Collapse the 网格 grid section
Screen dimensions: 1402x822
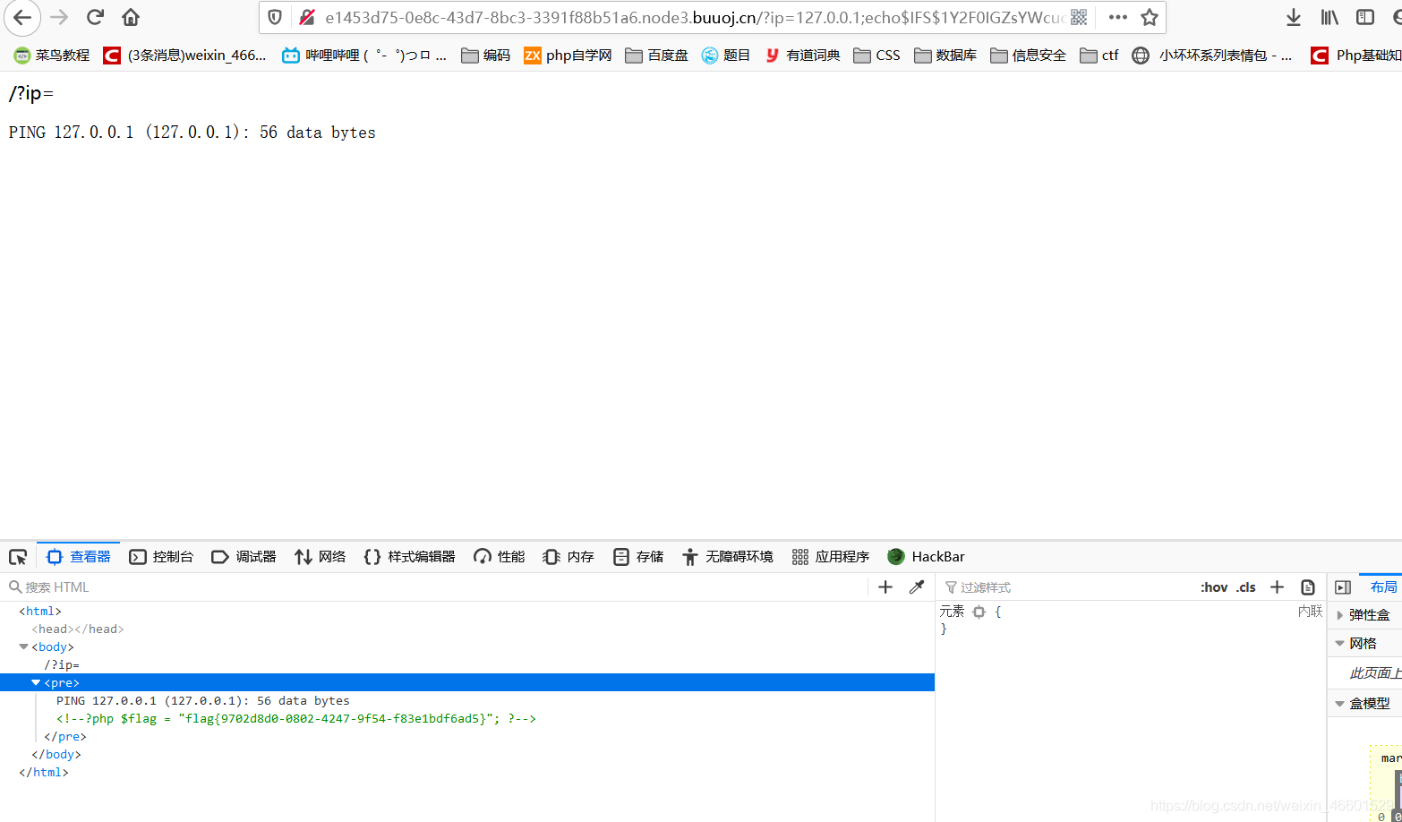click(1364, 644)
